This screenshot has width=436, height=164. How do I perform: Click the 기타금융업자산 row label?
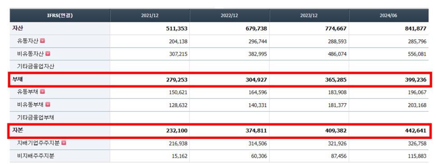[36, 67]
